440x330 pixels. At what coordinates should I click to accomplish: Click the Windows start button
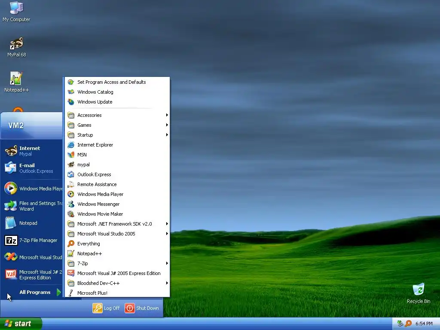[21, 324]
